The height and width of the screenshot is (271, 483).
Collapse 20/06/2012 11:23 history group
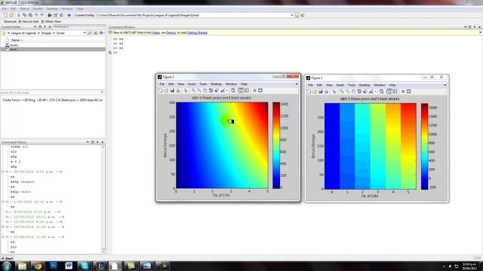pyautogui.click(x=3, y=237)
